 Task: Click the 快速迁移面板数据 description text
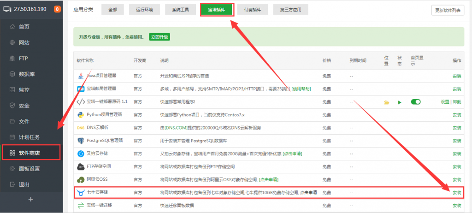click(177, 206)
